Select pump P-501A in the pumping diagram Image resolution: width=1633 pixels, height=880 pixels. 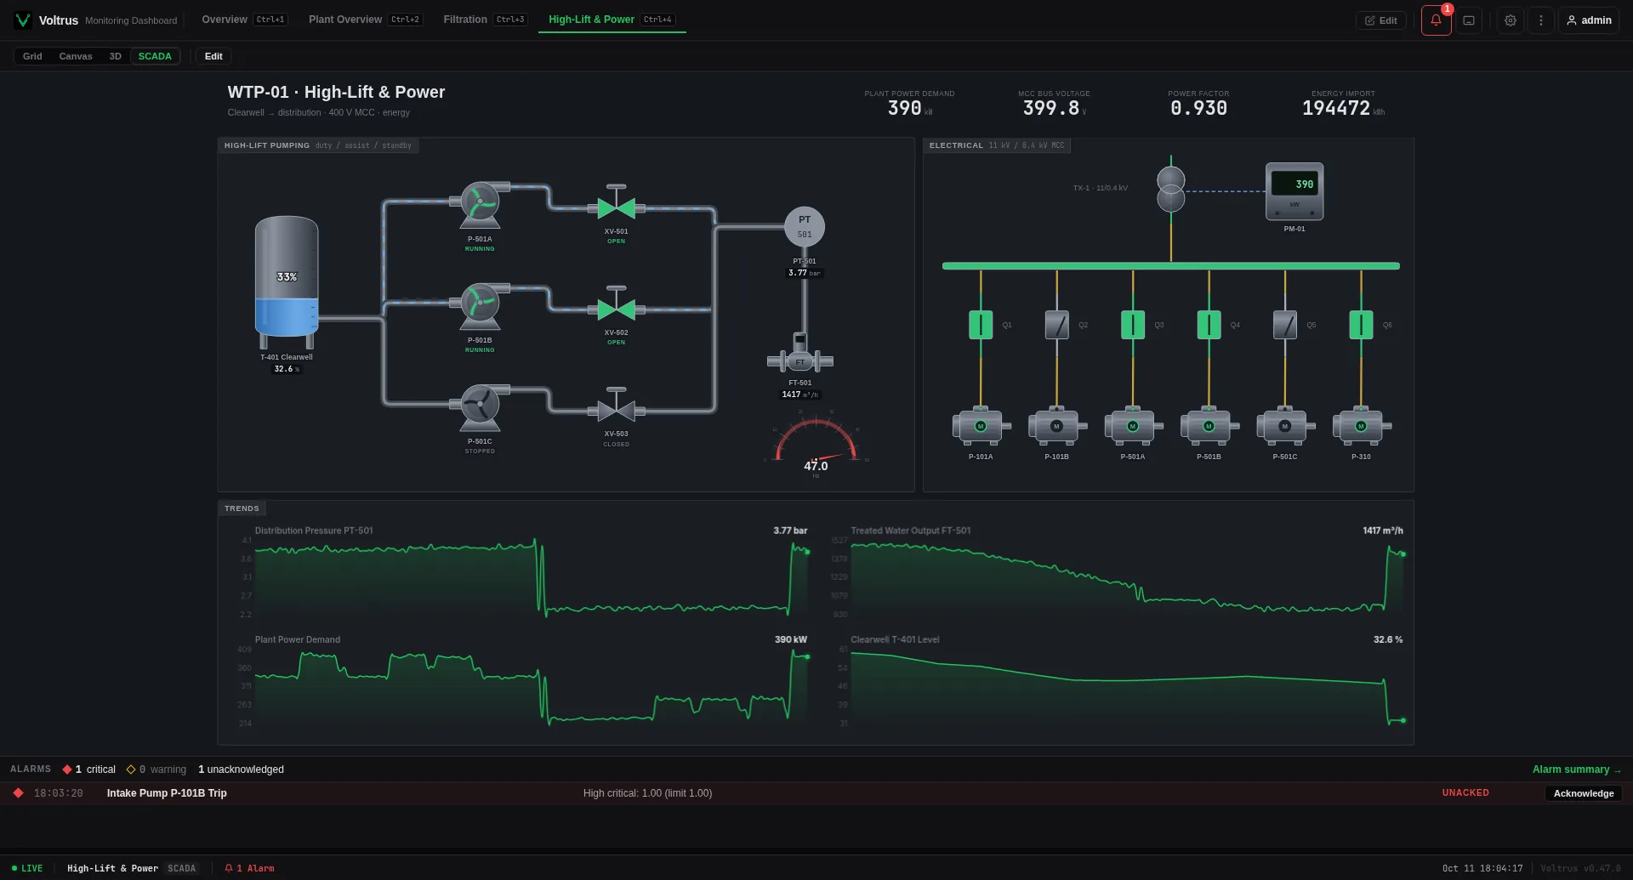click(481, 205)
